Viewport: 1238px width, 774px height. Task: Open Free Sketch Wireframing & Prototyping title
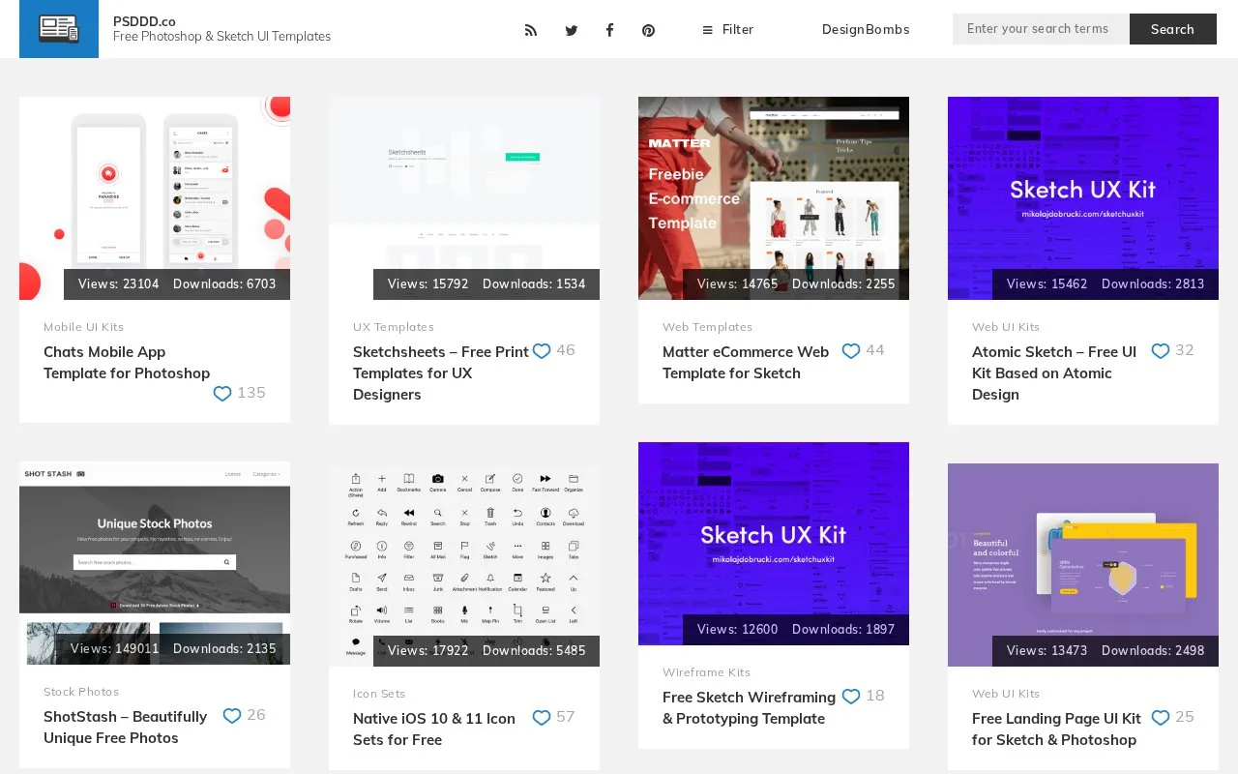749,708
